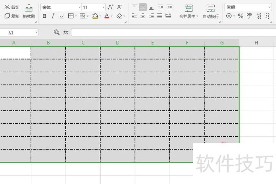Viewport: 276px width, 184px height.
Task: Justify text alignment icon
Action: [160, 16]
